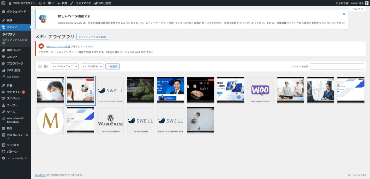Open the WordPress footer link
Screen dimensions: 370x179
pyautogui.click(x=41, y=175)
